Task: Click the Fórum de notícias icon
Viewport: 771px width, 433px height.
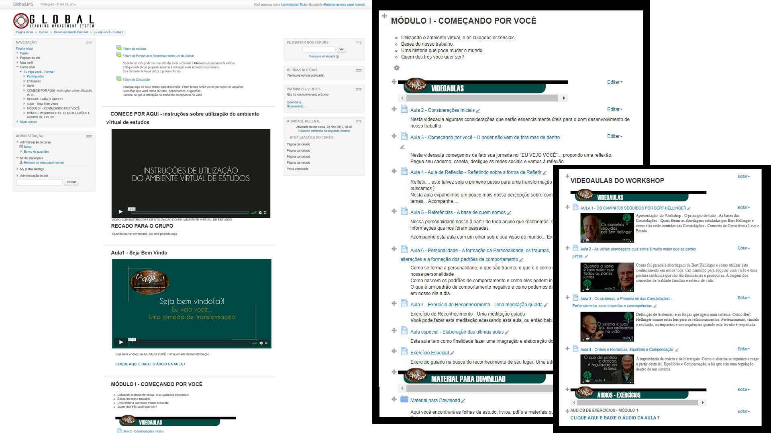Action: point(119,48)
